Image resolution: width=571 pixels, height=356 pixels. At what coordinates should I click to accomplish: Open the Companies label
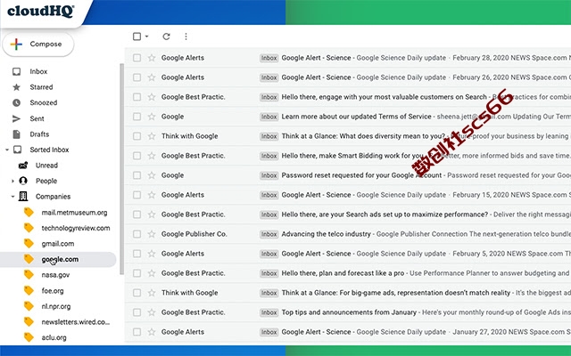point(54,197)
